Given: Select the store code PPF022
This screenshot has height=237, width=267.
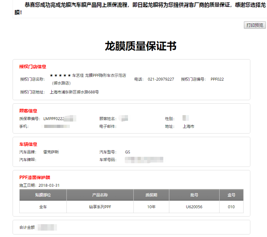Looking at the screenshot, I should 217,79.
